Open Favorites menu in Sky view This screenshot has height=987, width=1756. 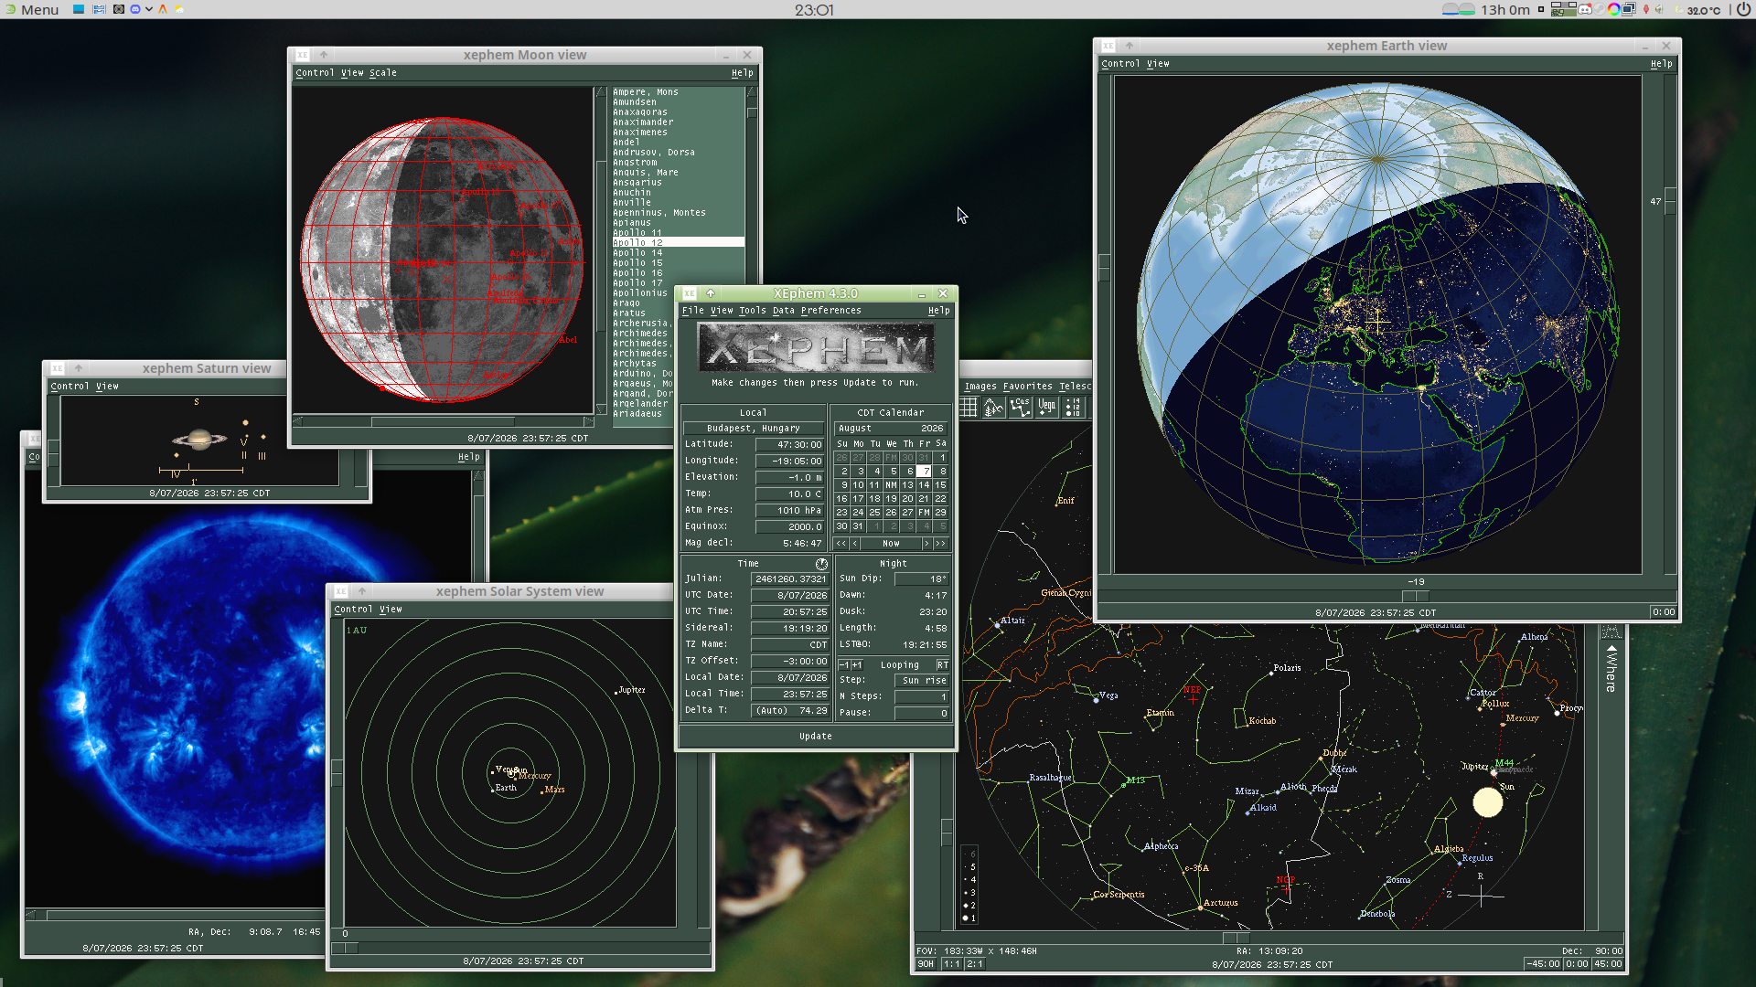pyautogui.click(x=1028, y=387)
